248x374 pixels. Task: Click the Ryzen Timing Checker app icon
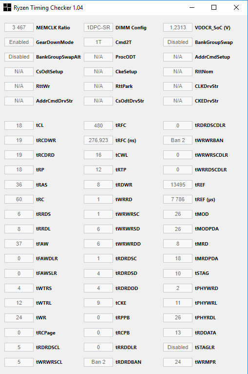[7, 7]
